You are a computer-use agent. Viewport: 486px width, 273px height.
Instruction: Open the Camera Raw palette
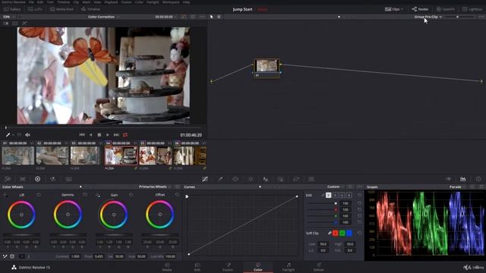pos(8,179)
